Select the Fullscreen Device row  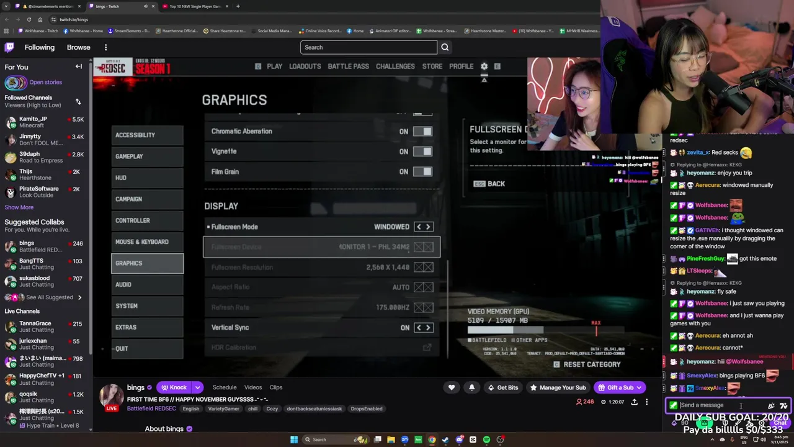322,247
